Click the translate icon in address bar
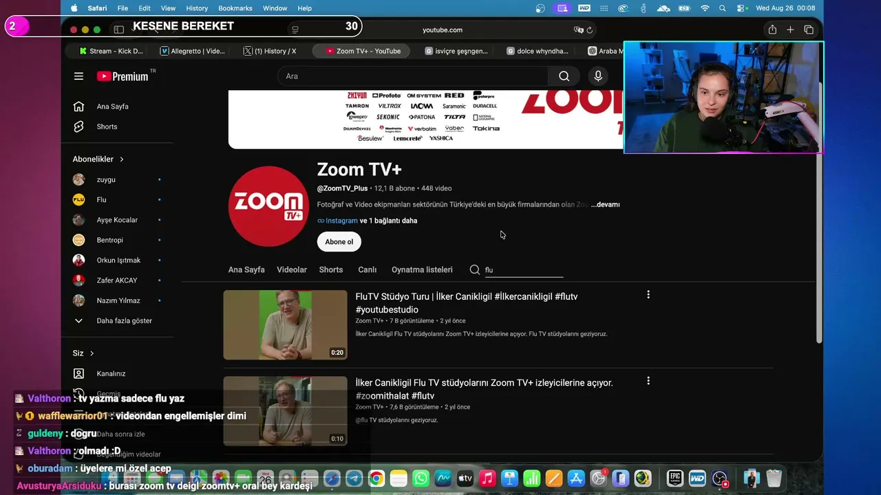The width and height of the screenshot is (881, 495). click(x=578, y=30)
